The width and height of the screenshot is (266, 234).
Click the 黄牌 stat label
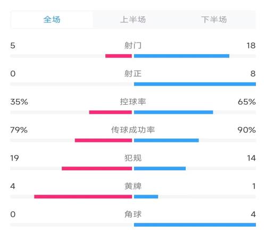pos(133,186)
